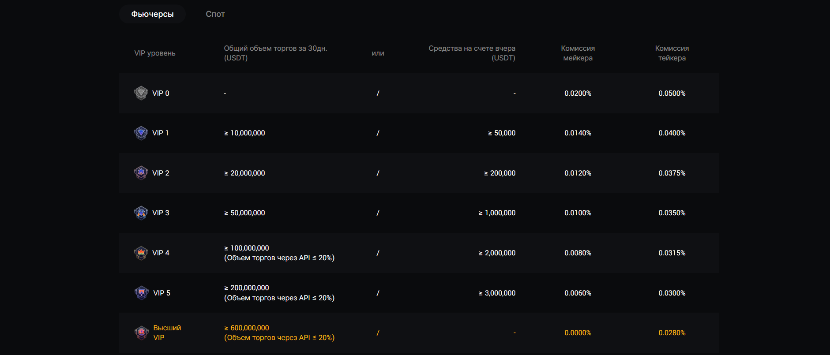
Task: Click the 0.0280% taker fee value
Action: 672,333
